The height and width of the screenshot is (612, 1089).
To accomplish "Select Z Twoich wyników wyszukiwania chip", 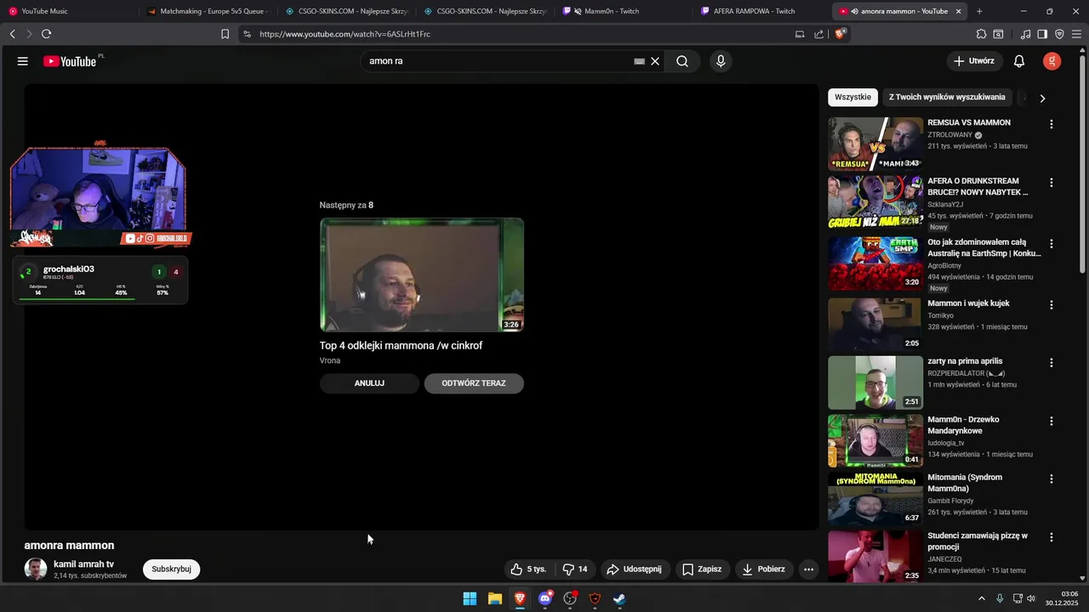I will [947, 97].
